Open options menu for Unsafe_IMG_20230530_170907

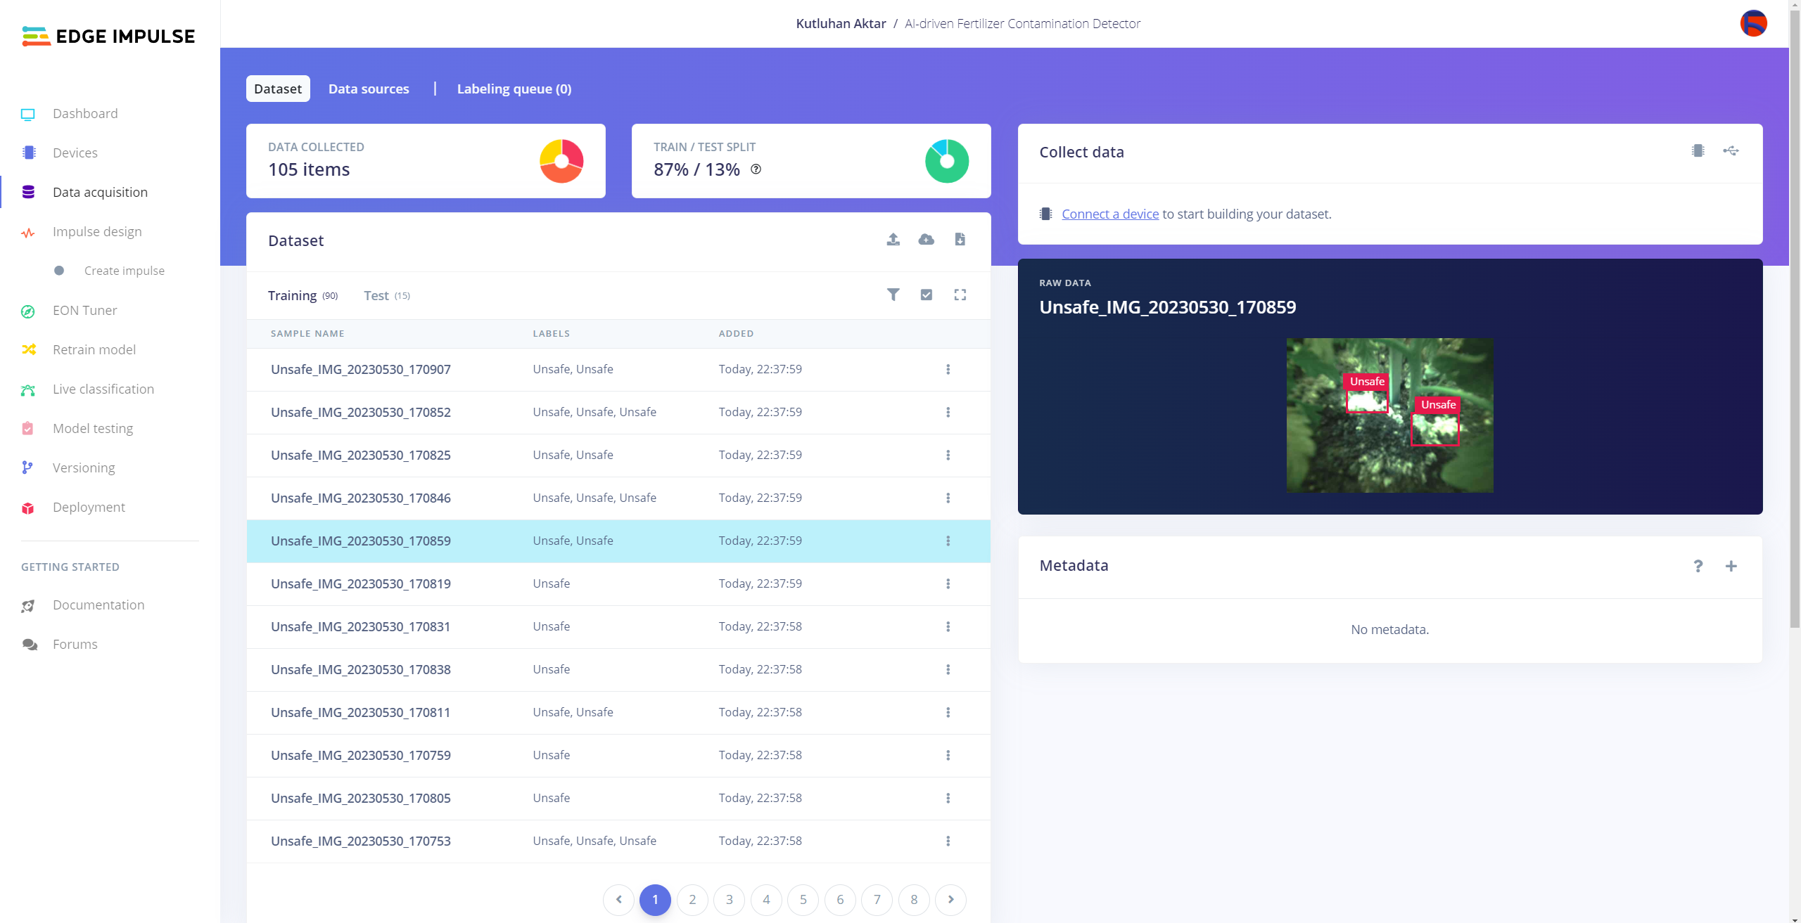(x=948, y=369)
